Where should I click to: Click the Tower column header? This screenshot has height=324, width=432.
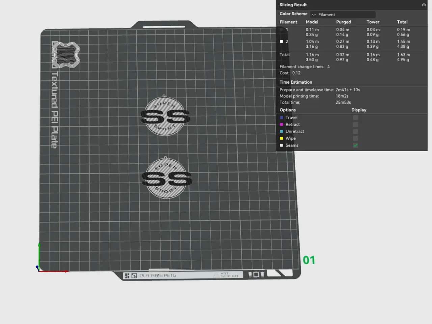[373, 22]
